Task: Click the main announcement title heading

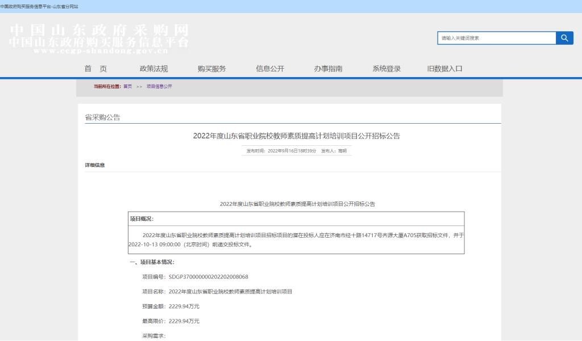Action: coord(297,136)
